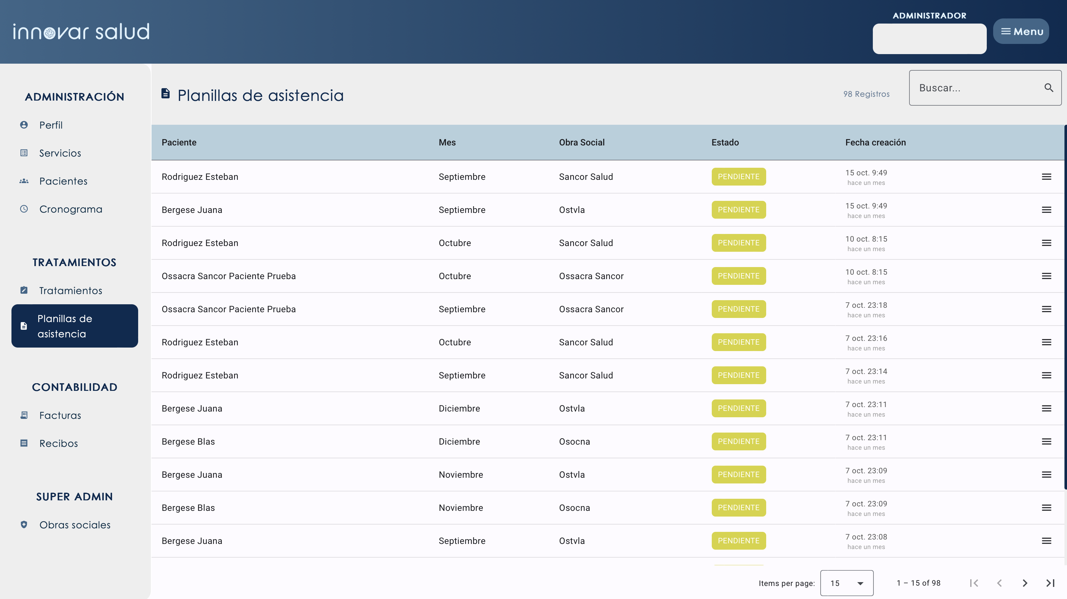Open the items per page dropdown
The width and height of the screenshot is (1067, 599).
coord(847,583)
